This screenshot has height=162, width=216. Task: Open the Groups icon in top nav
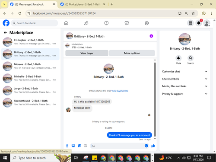pos(146,23)
